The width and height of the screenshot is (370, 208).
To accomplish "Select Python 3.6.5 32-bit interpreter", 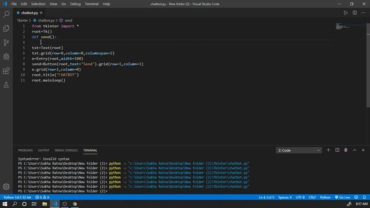I will (x=17, y=197).
